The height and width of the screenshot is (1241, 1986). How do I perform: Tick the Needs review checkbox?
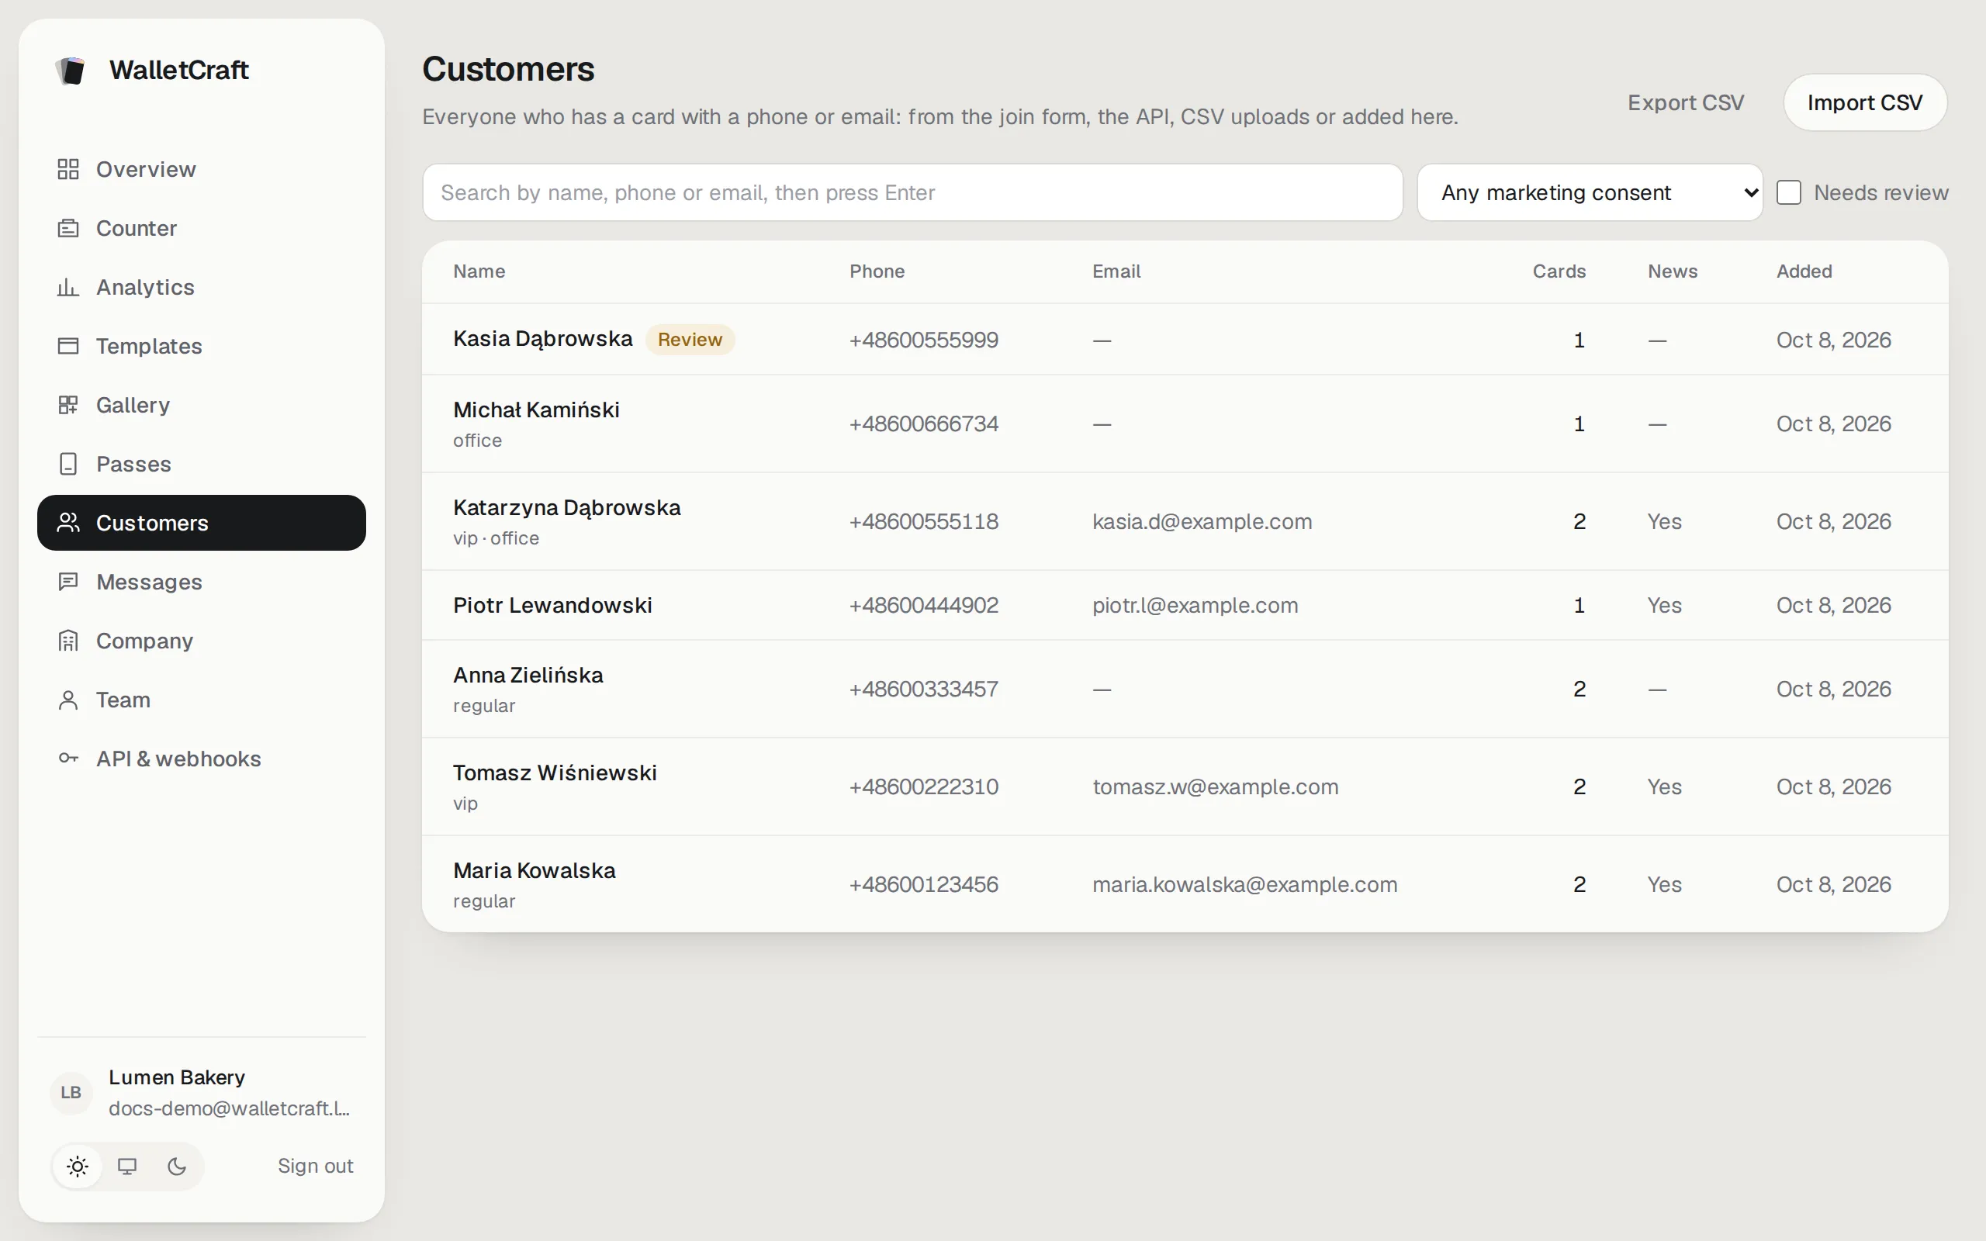point(1789,192)
